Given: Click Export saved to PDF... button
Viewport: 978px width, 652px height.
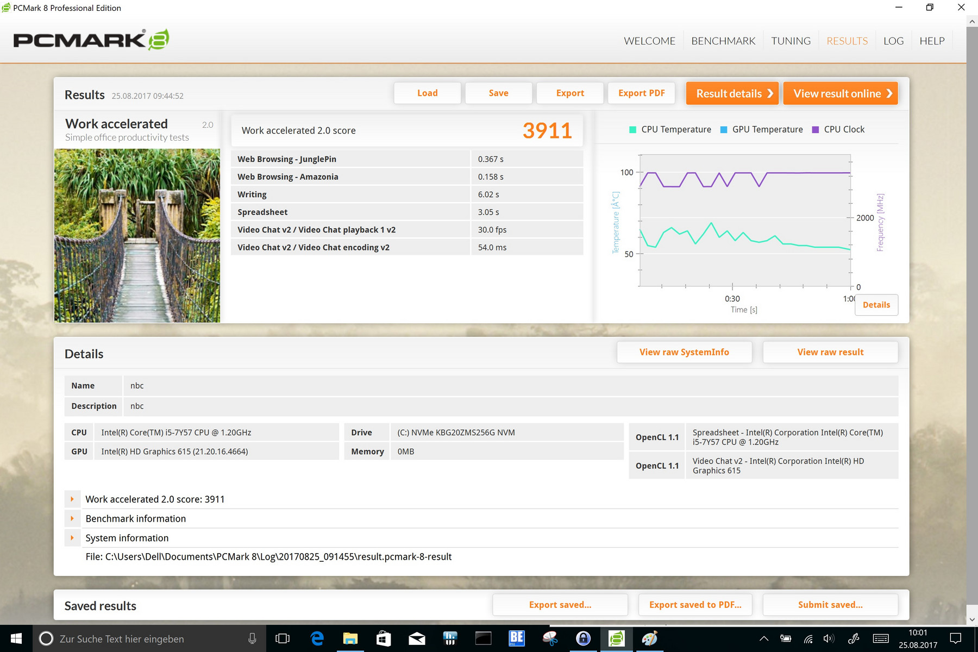Looking at the screenshot, I should tap(695, 605).
